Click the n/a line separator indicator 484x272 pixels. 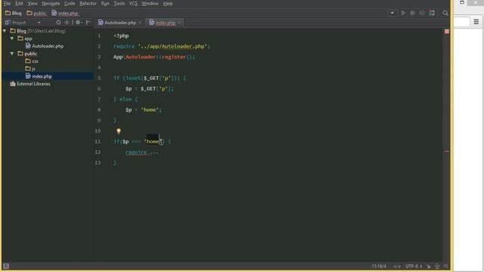click(x=397, y=266)
